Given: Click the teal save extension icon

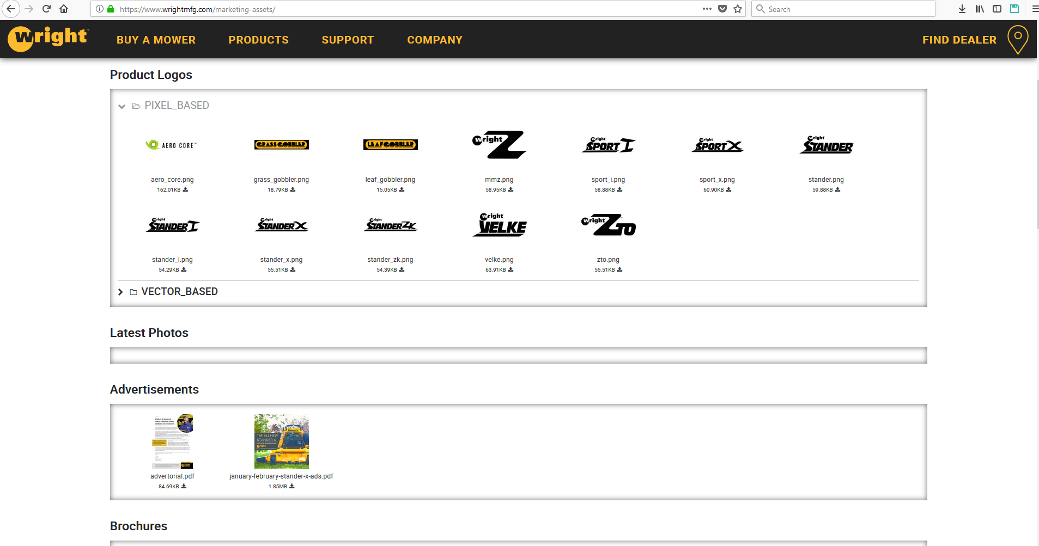Looking at the screenshot, I should coord(1014,9).
